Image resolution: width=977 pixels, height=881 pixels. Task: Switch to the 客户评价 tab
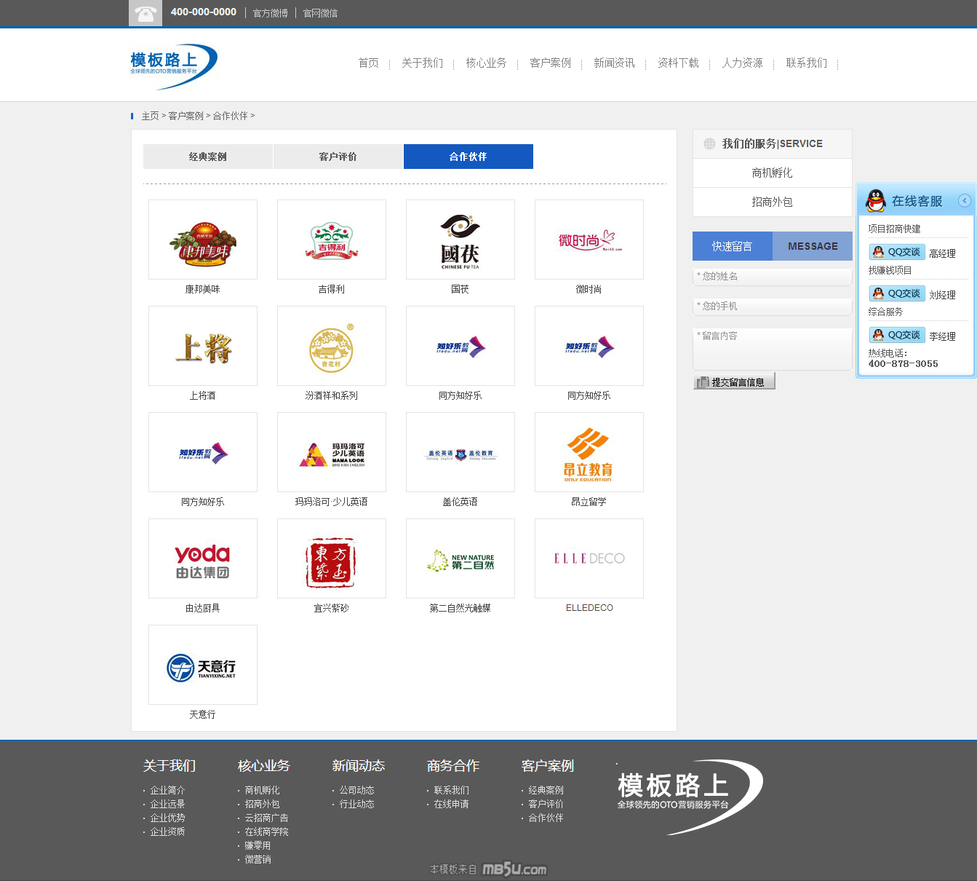coord(338,157)
